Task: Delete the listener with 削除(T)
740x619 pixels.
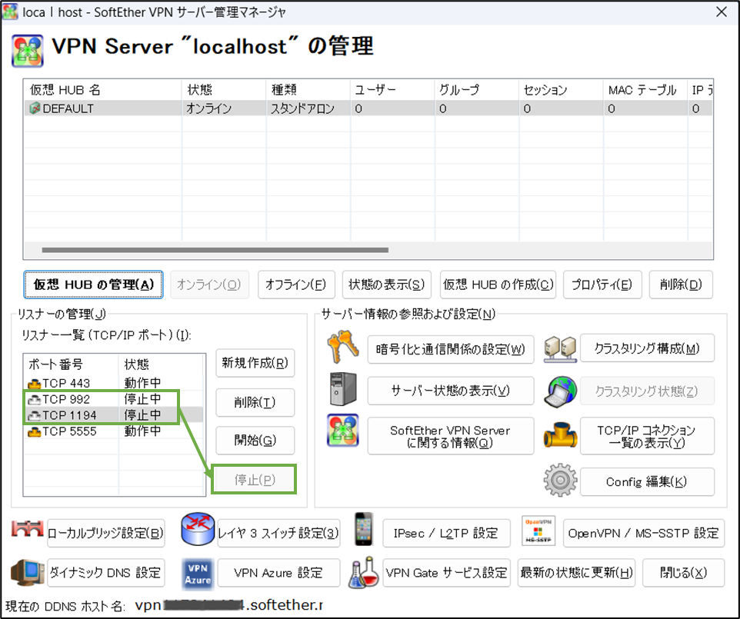Action: [255, 402]
